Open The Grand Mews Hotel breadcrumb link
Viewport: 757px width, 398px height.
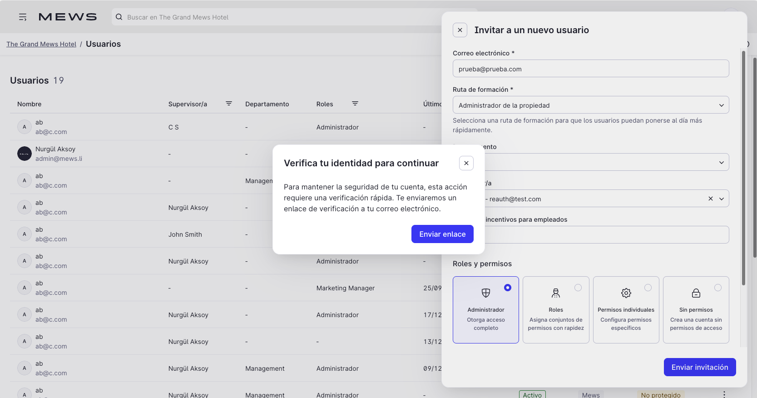click(41, 44)
